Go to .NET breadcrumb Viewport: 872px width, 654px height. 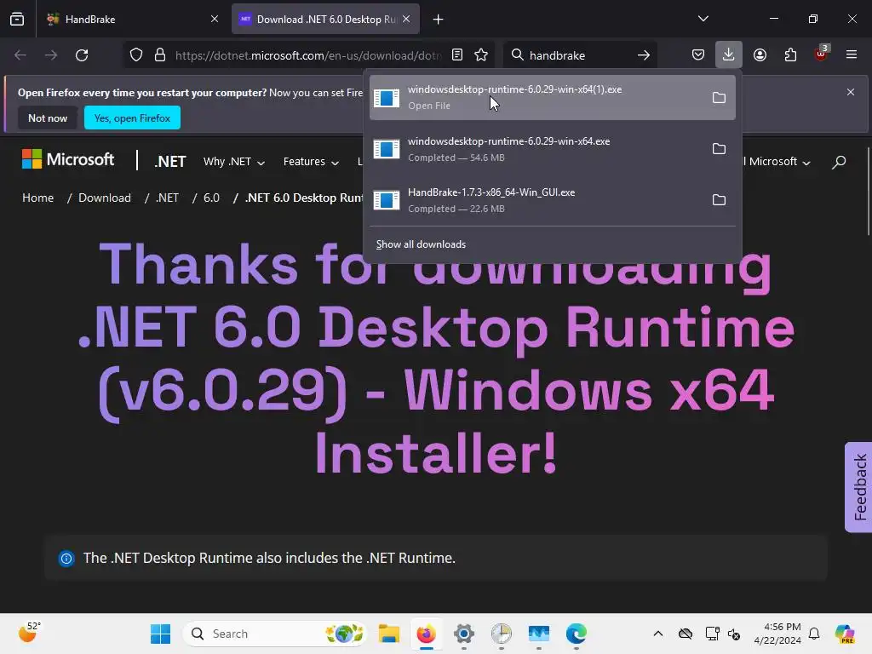click(167, 198)
